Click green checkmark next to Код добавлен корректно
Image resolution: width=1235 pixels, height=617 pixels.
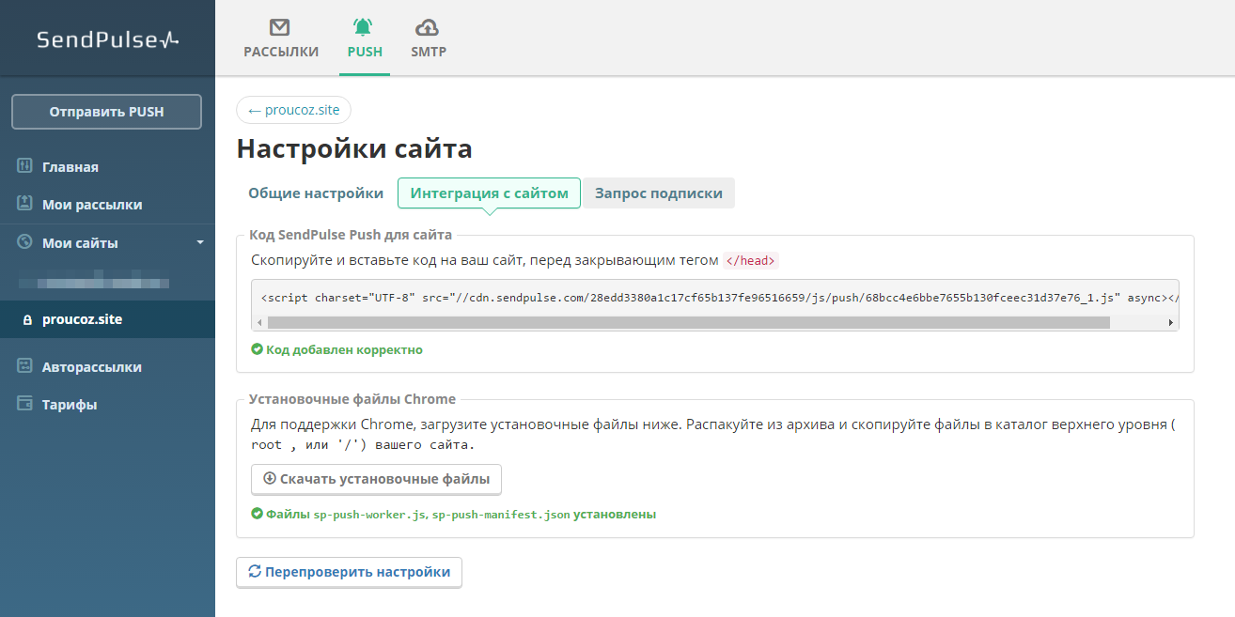257,349
